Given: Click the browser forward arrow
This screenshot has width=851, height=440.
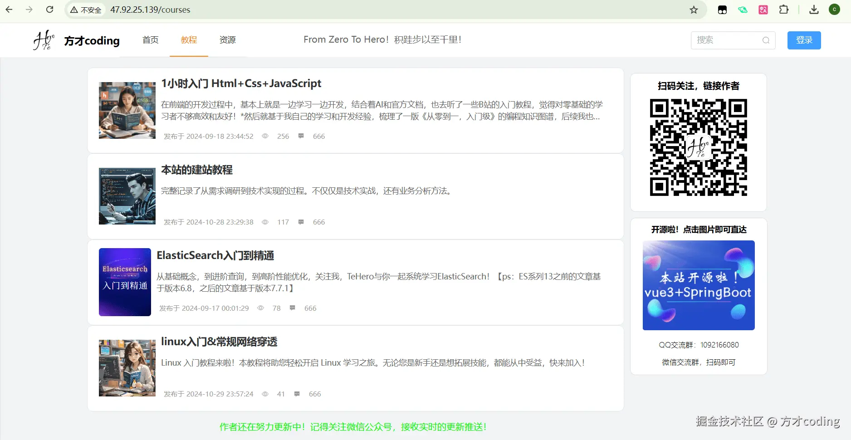Looking at the screenshot, I should coord(29,10).
